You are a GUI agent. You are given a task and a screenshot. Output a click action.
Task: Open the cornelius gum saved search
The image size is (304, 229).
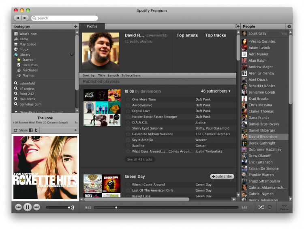[30, 104]
